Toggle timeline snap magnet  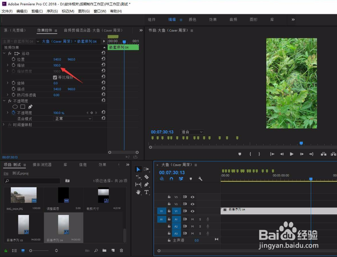tap(171, 179)
